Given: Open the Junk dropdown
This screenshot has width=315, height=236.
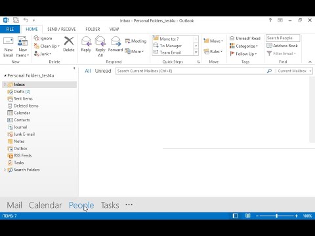Looking at the screenshot, I should point(43,54).
